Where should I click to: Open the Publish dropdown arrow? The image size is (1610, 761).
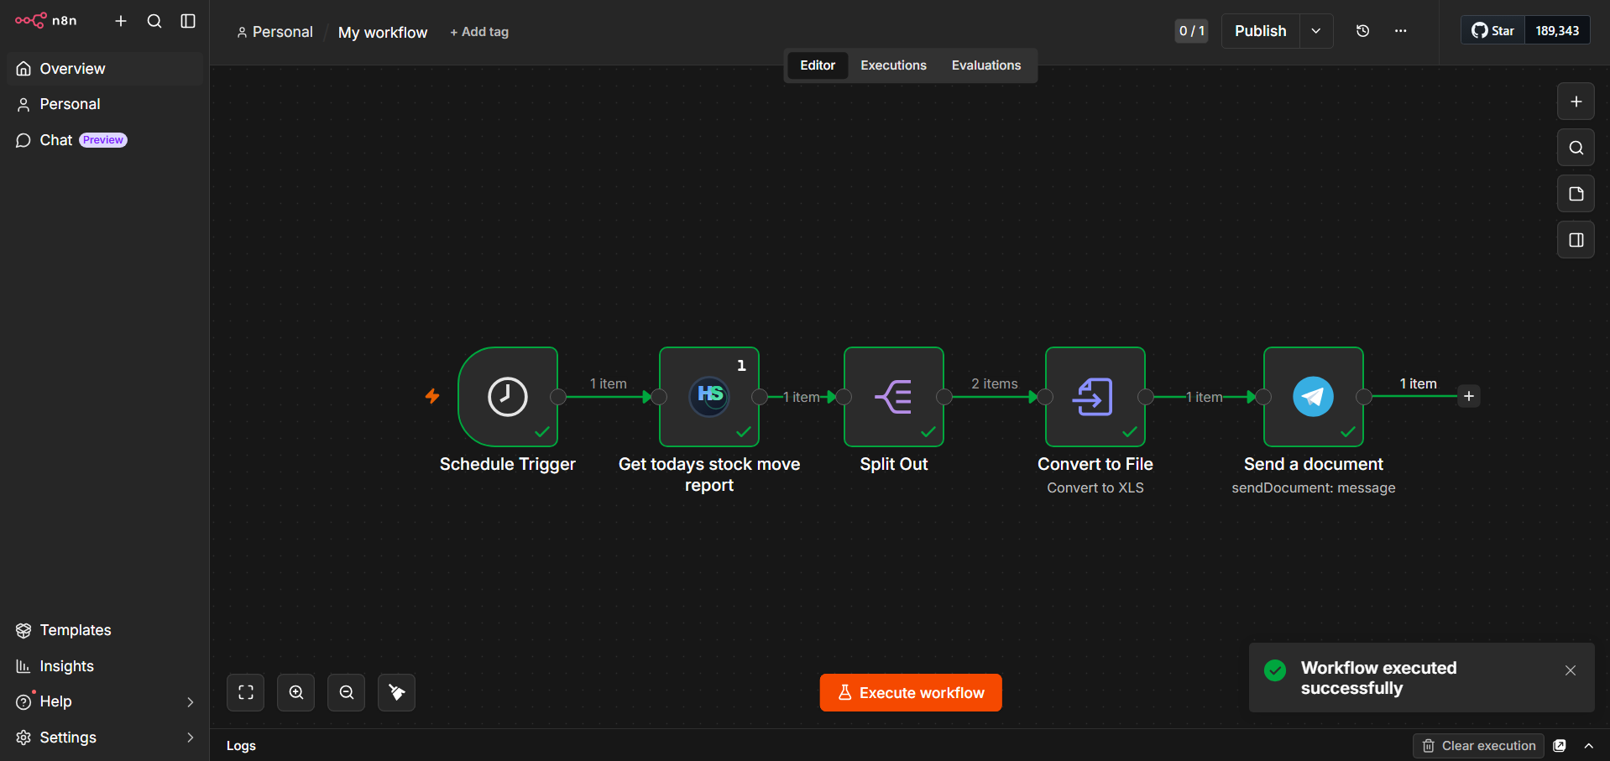pyautogui.click(x=1316, y=31)
